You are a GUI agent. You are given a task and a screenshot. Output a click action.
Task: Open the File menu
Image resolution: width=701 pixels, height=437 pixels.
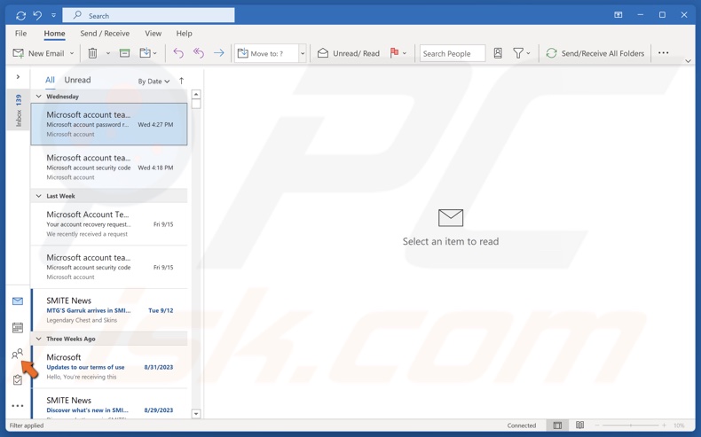pyautogui.click(x=20, y=34)
